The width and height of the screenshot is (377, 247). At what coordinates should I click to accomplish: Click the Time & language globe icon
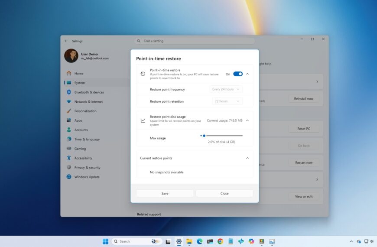click(69, 139)
